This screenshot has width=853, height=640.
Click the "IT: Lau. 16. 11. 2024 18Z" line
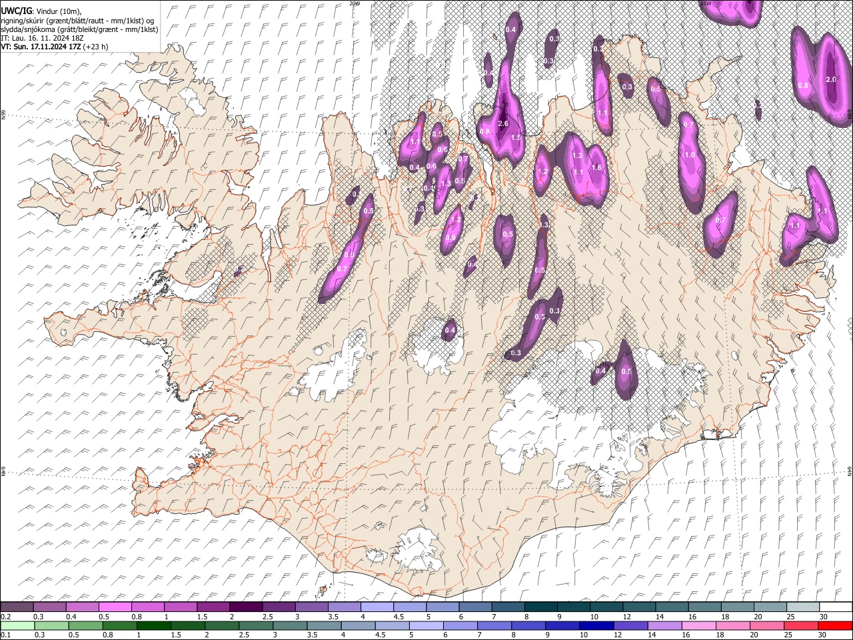(42, 38)
